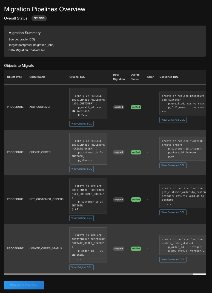
Task: Click the Migration In Progress button
Action: point(24,285)
